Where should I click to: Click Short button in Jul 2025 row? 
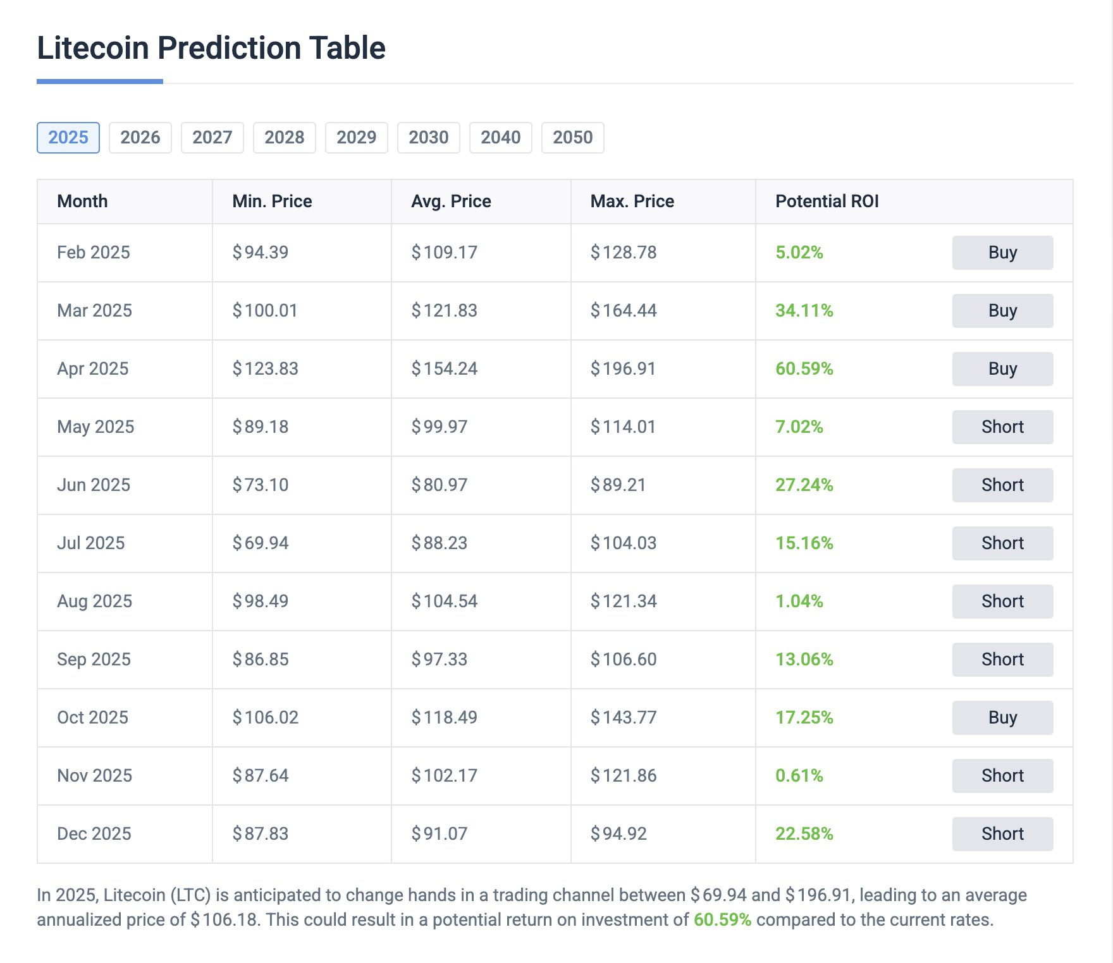tap(1003, 543)
